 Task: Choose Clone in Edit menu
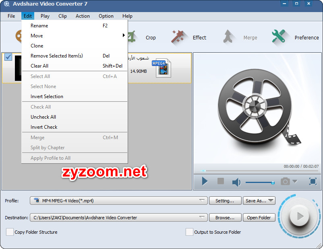point(75,46)
